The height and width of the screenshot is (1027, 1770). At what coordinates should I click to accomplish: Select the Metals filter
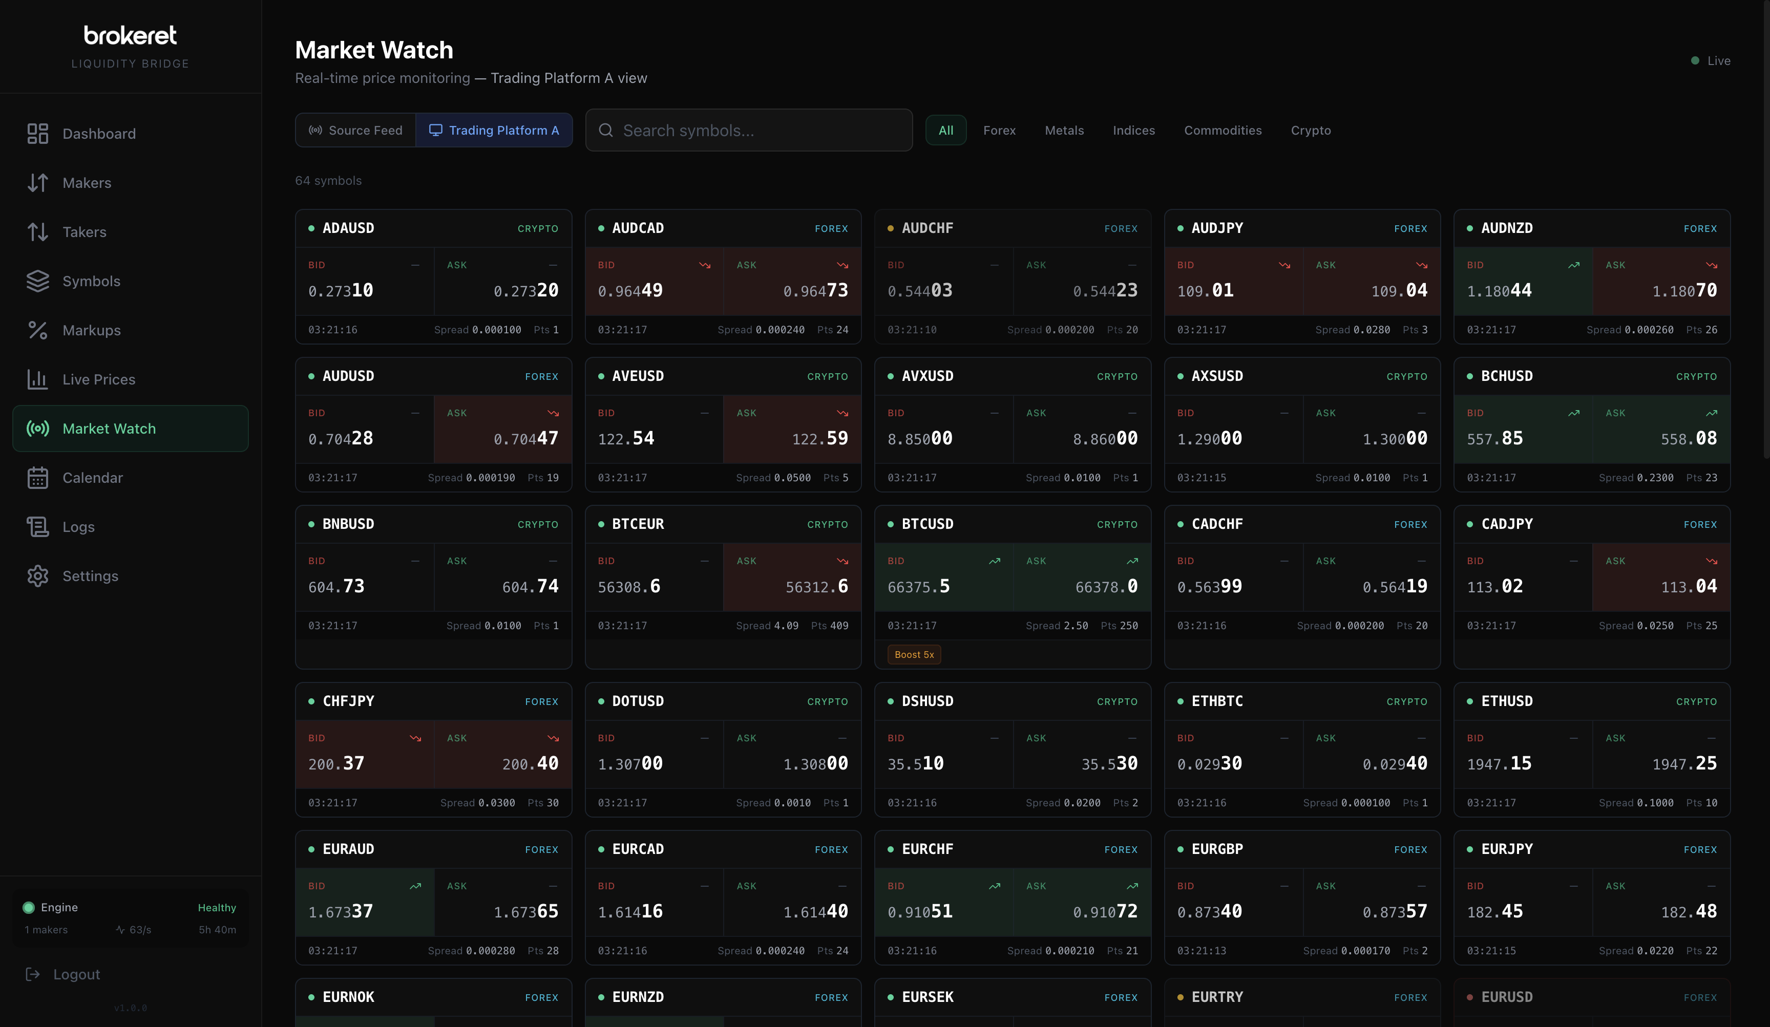click(1064, 130)
